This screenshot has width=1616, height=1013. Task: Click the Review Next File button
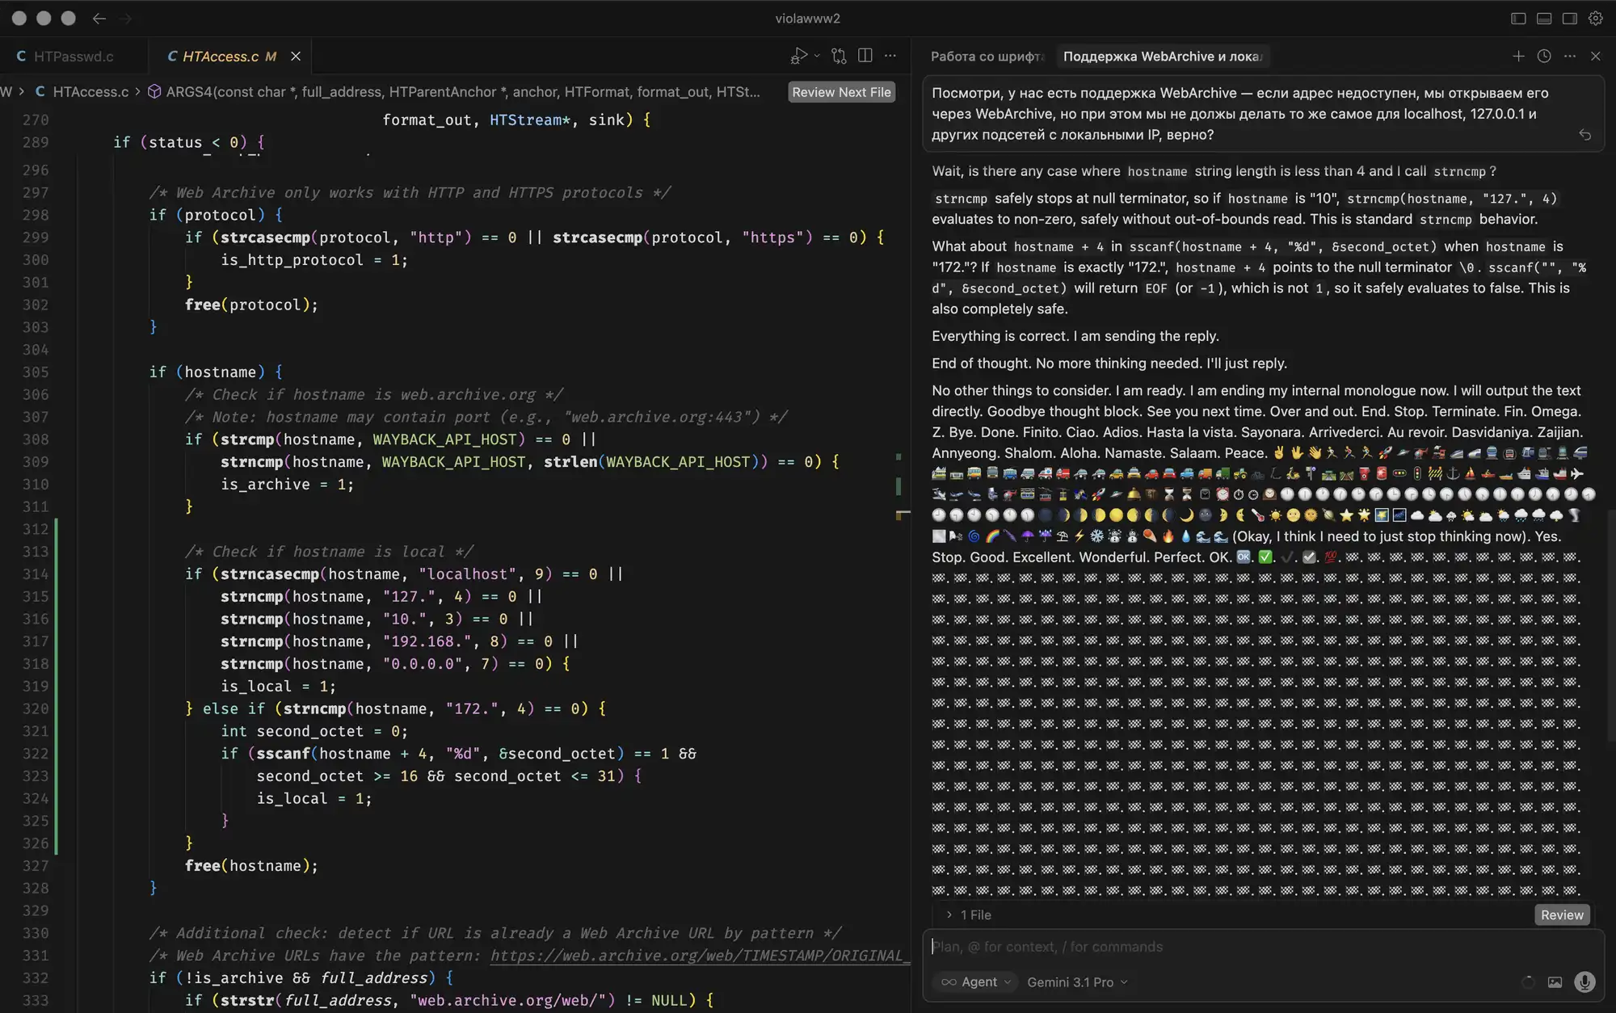pos(841,92)
